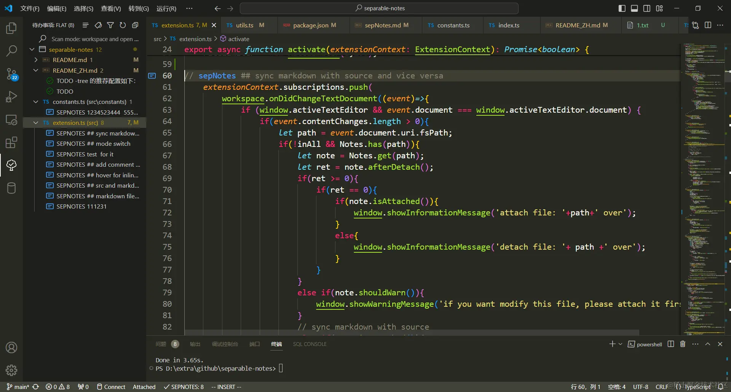Collapse the separable-notes tree node
731x392 pixels.
[x=32, y=49]
